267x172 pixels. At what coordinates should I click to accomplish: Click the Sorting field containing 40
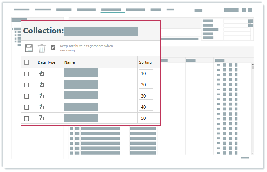point(146,107)
